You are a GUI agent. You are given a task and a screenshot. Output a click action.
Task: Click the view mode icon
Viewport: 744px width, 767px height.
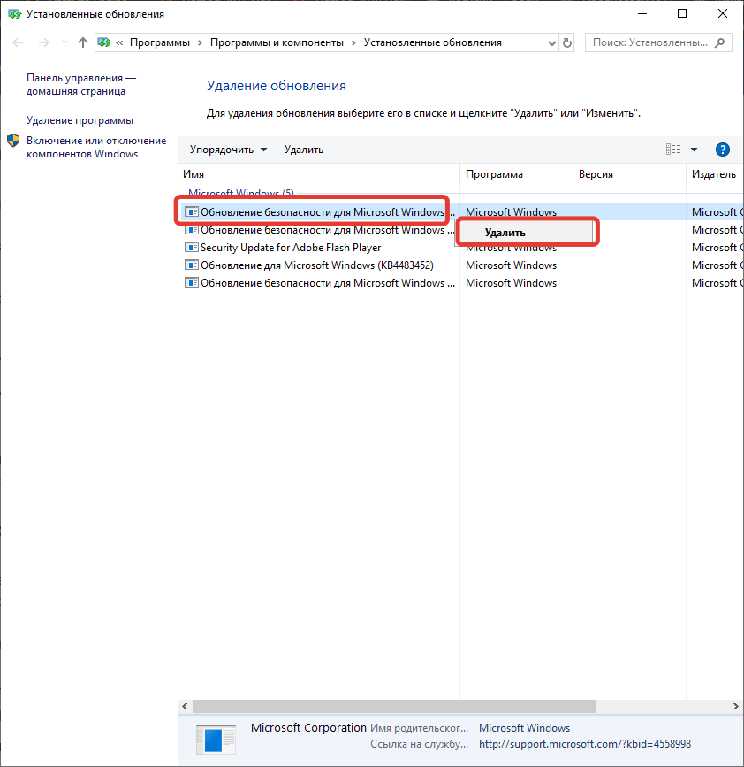pyautogui.click(x=673, y=150)
